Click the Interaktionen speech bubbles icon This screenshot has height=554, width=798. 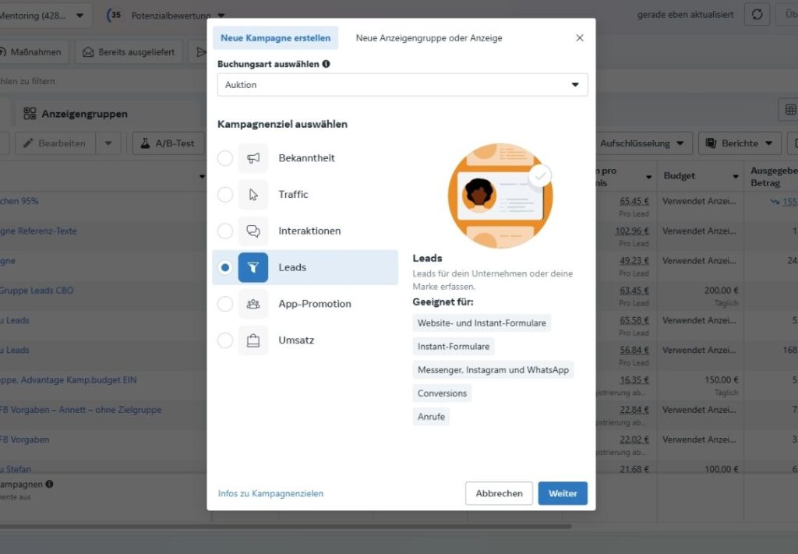(x=253, y=231)
